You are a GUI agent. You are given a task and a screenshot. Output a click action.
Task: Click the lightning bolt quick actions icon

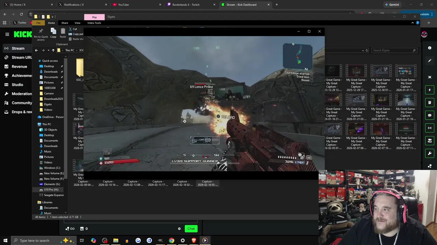point(429,90)
